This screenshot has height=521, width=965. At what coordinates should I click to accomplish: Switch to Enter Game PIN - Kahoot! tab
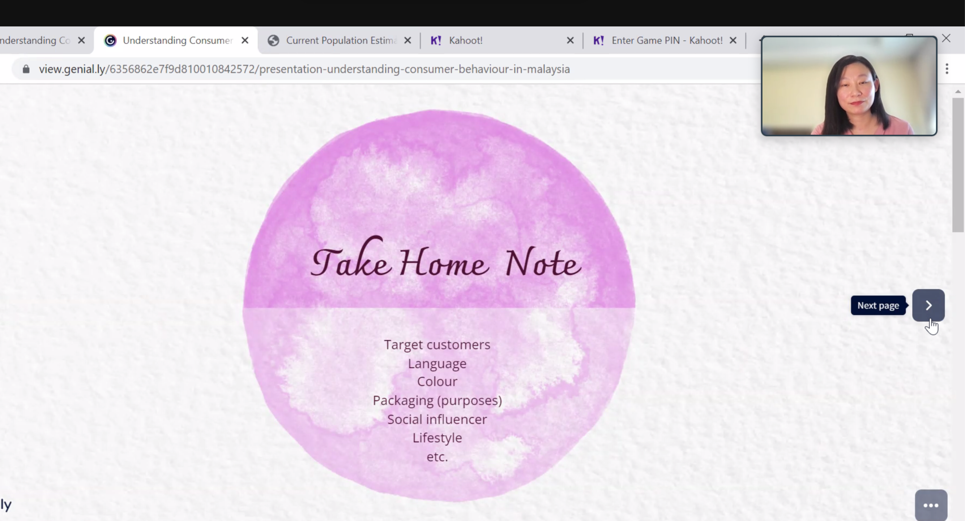point(667,40)
